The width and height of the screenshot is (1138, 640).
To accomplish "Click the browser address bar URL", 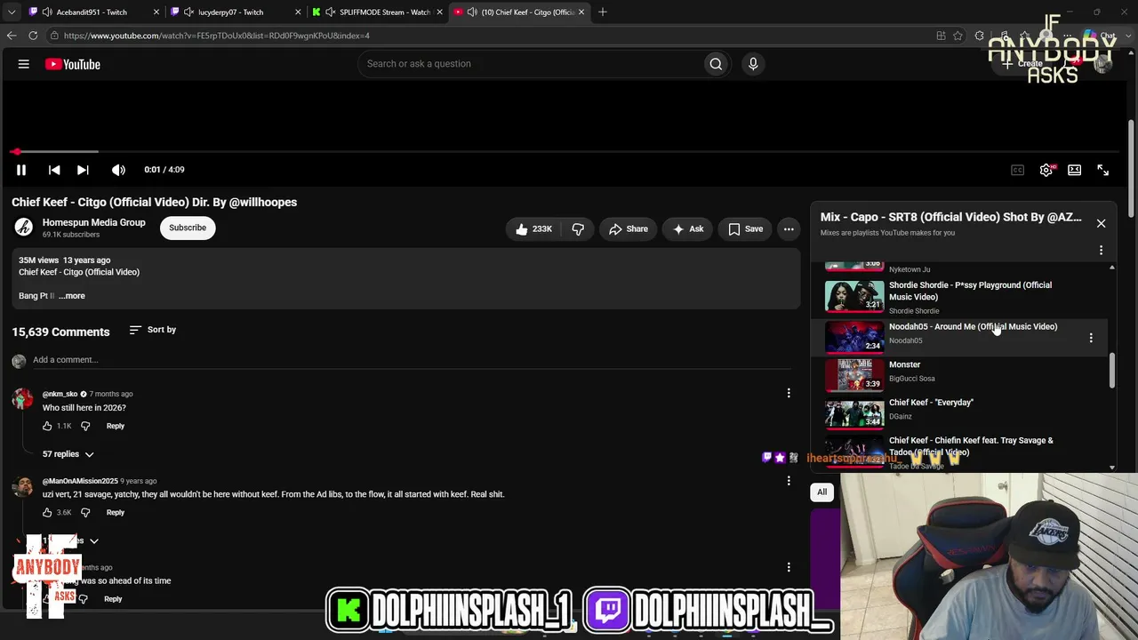I will coord(217,36).
